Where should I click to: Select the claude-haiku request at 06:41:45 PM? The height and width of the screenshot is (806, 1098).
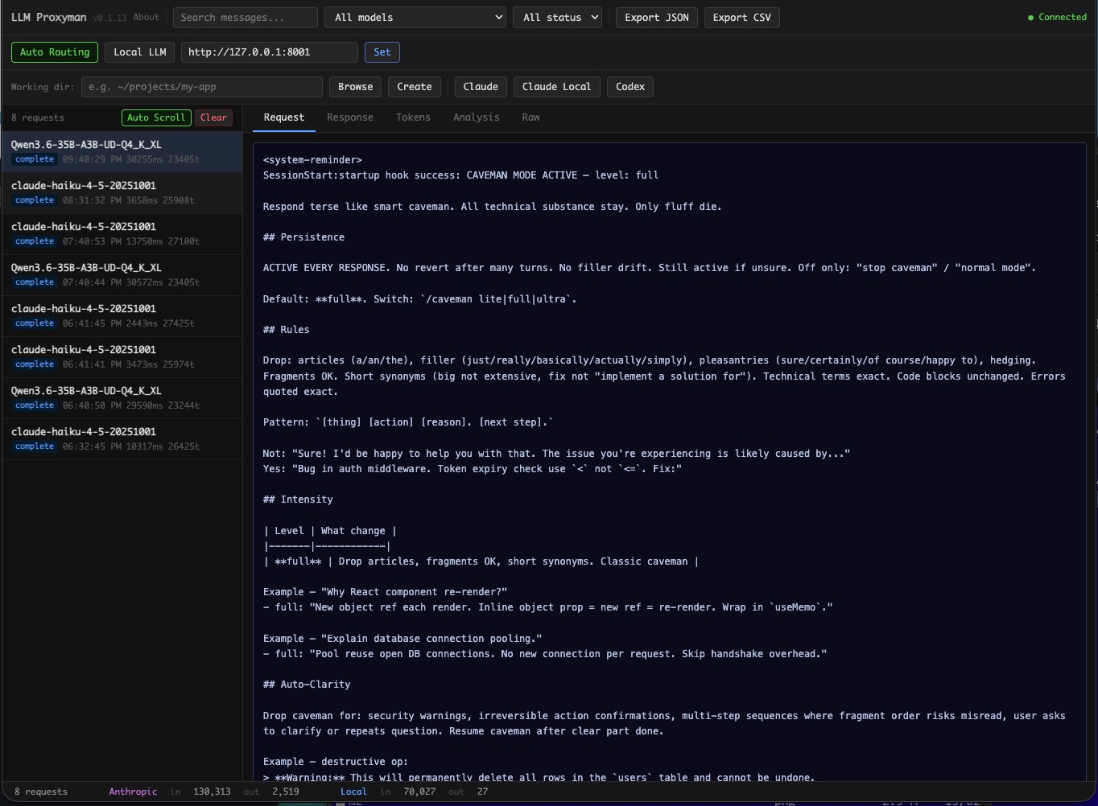tap(122, 316)
